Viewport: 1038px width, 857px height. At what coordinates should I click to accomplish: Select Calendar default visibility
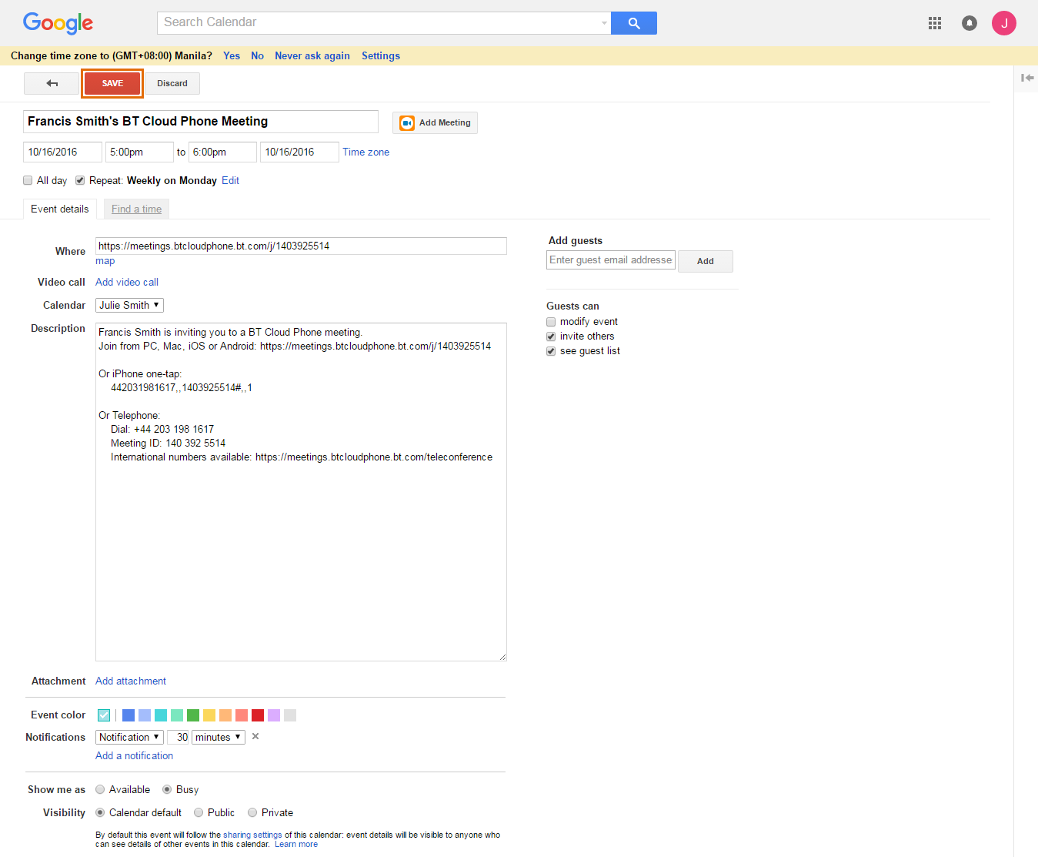(x=100, y=812)
